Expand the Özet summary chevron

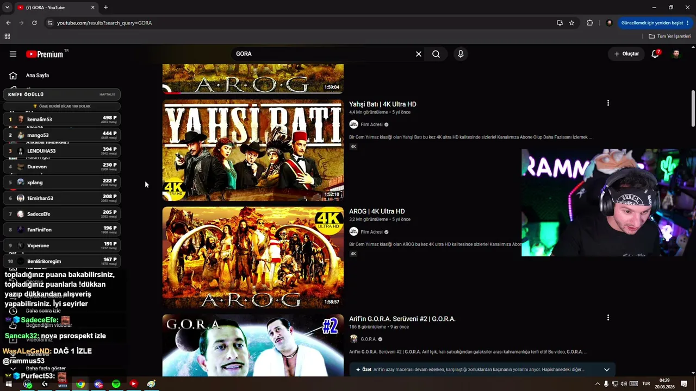click(606, 369)
